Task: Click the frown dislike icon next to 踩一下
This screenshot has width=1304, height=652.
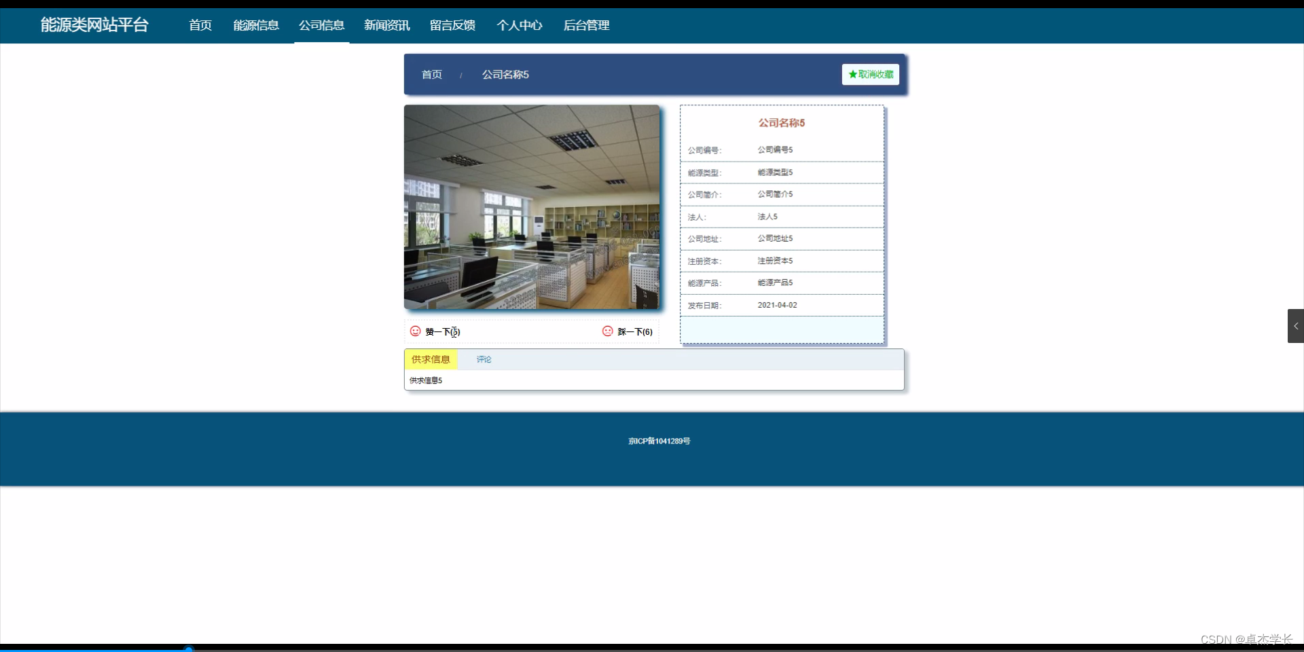Action: 607,331
